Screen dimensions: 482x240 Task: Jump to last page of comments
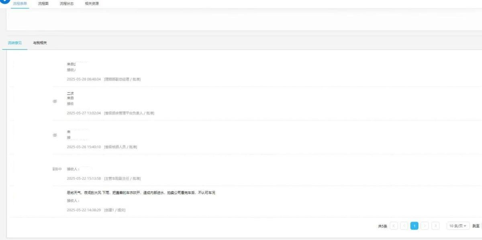(435, 226)
